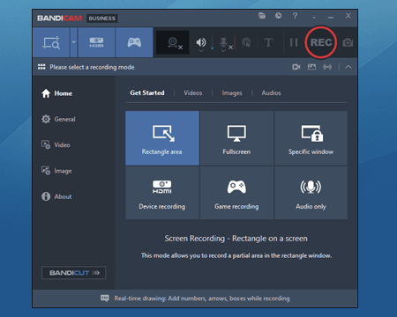Toggle the microphone recording
The image size is (397, 317).
pos(223,42)
